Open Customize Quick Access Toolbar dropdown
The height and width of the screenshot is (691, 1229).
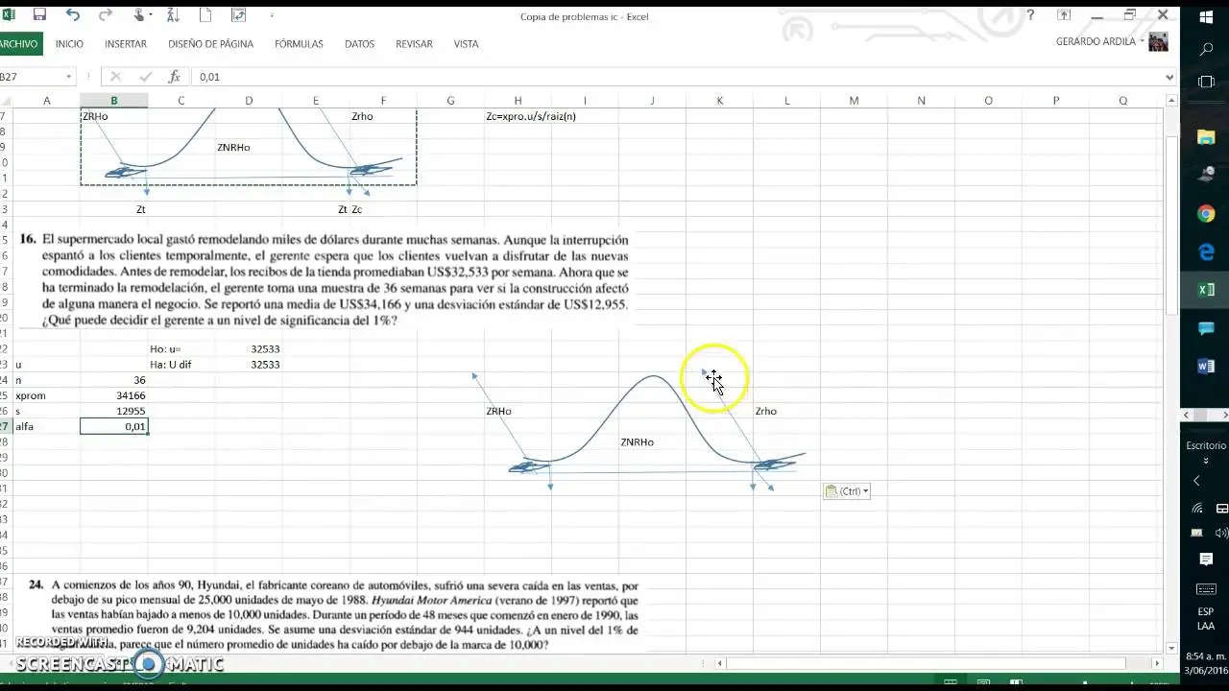pos(272,15)
